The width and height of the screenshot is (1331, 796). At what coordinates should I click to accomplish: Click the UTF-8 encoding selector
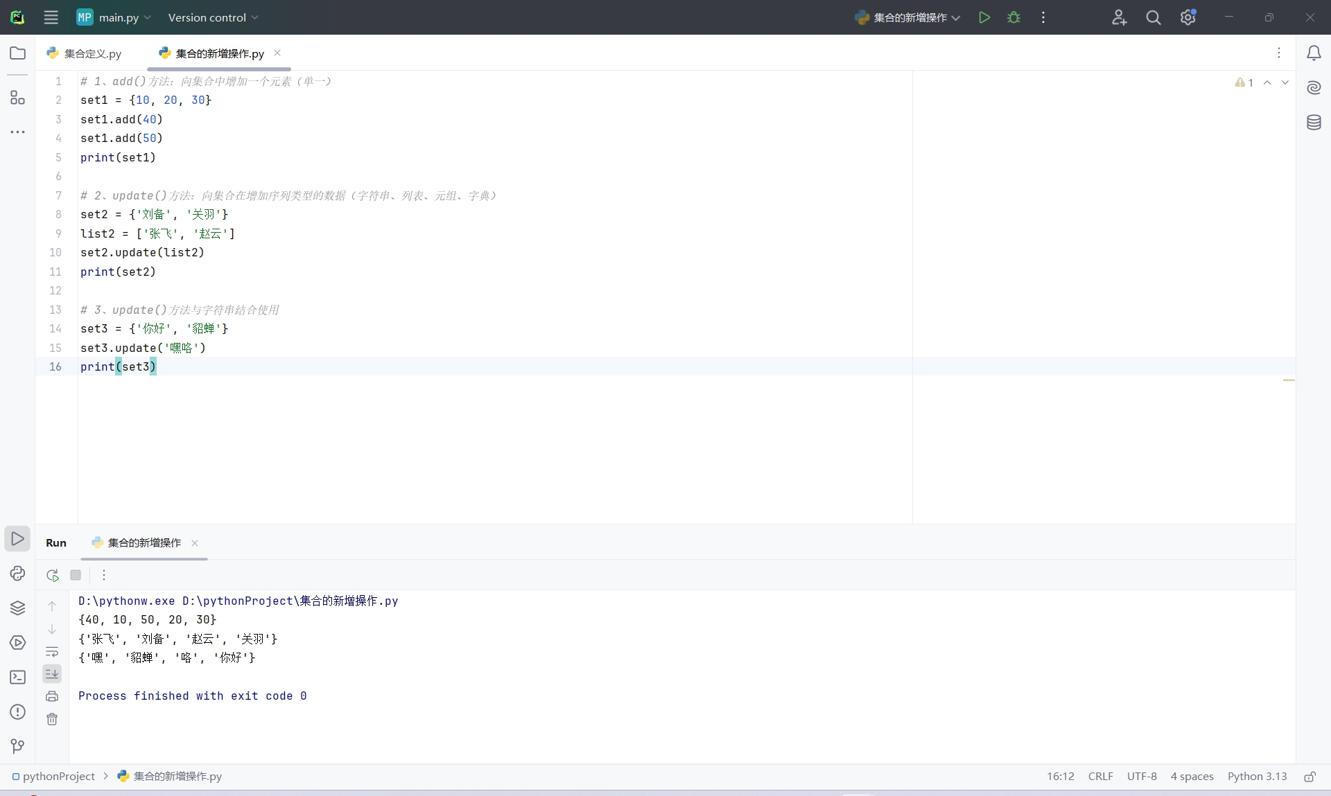pyautogui.click(x=1141, y=776)
